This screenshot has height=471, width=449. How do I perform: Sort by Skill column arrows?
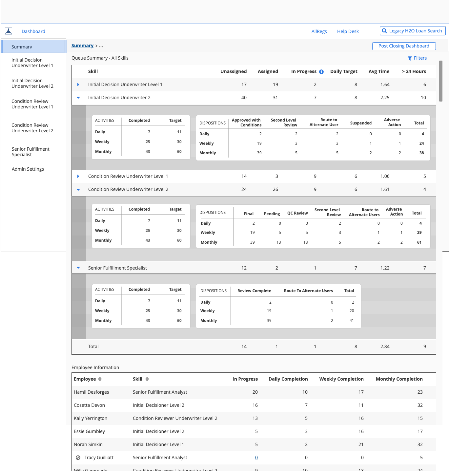(x=147, y=379)
